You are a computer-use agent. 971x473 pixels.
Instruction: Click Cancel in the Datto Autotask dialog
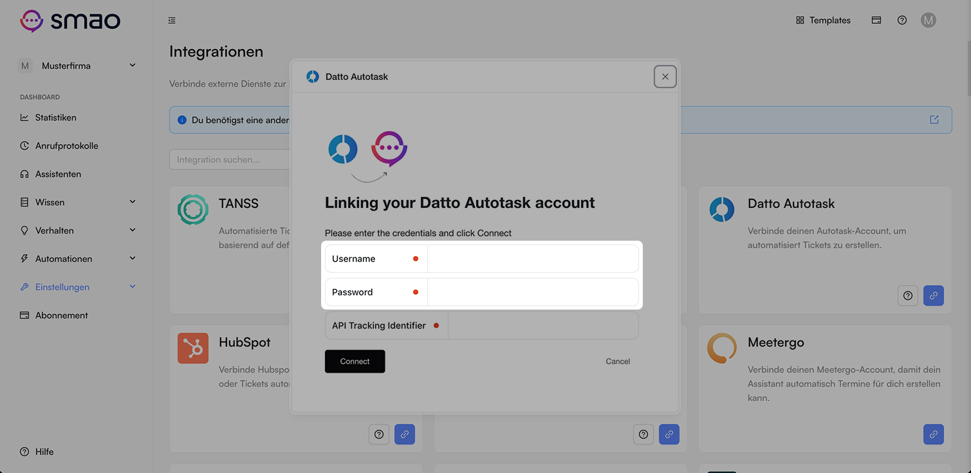pos(618,362)
